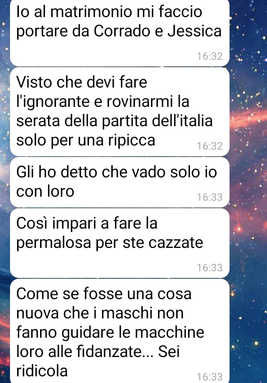Select the message starting 'Visto che devi fare'
The image size is (267, 383).
point(119,112)
